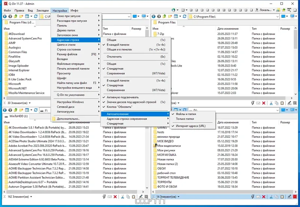Refresh the C:\Program Files\ panel
The height and width of the screenshot is (207, 300).
184,17
